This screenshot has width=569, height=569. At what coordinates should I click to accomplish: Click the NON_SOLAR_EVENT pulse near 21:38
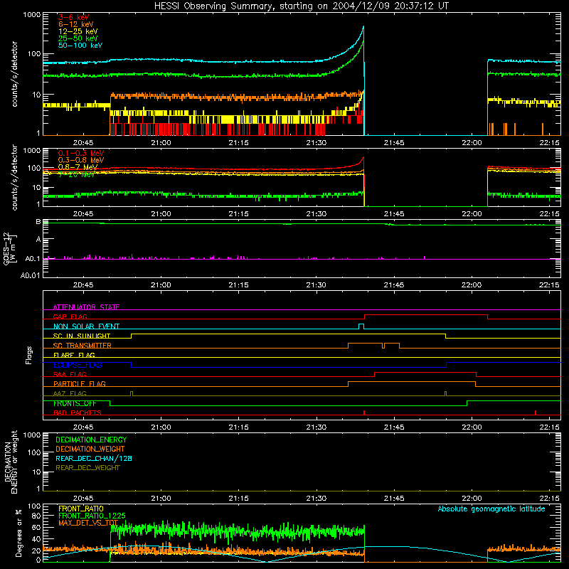coord(361,326)
